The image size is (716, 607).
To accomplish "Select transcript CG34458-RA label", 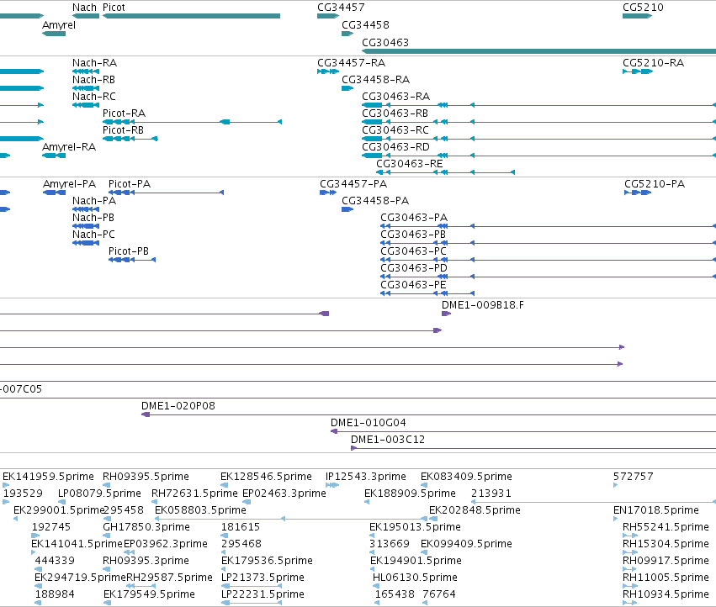I will 376,80.
